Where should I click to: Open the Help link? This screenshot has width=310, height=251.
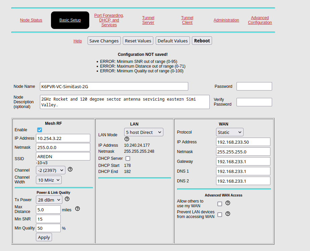click(x=77, y=41)
